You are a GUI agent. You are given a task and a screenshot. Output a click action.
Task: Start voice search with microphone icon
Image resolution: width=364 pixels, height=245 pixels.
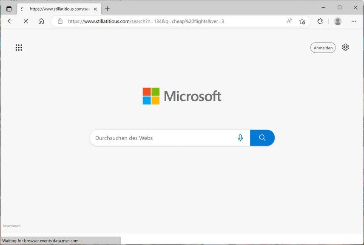[240, 138]
